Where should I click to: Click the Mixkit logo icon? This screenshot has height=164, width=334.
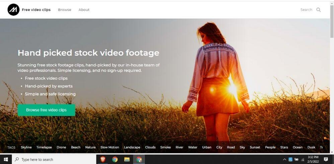[x=13, y=10]
